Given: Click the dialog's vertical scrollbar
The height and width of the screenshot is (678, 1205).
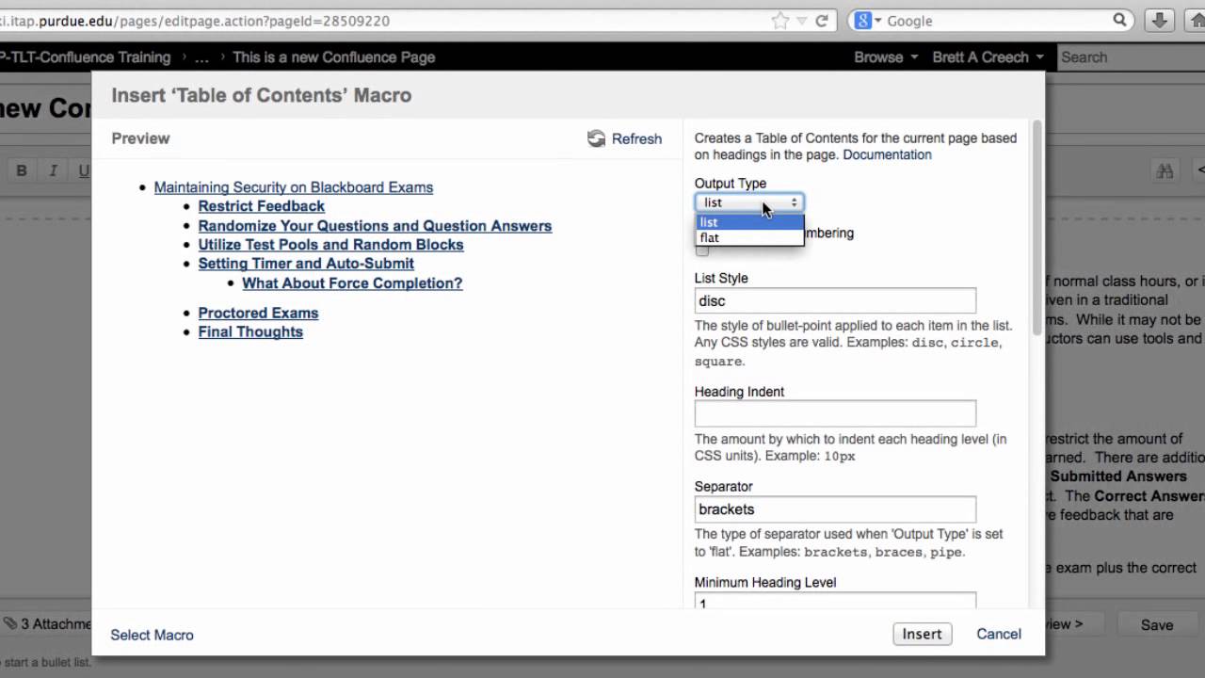Looking at the screenshot, I should point(1037,226).
